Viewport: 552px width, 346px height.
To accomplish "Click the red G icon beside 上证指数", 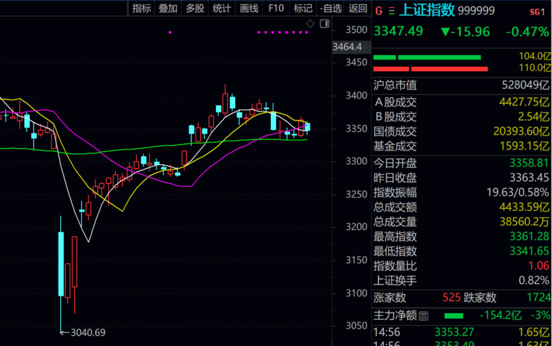I will point(379,11).
